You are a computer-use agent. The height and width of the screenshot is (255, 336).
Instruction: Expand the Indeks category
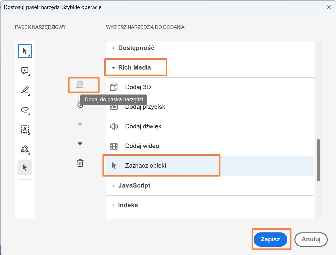(x=128, y=205)
